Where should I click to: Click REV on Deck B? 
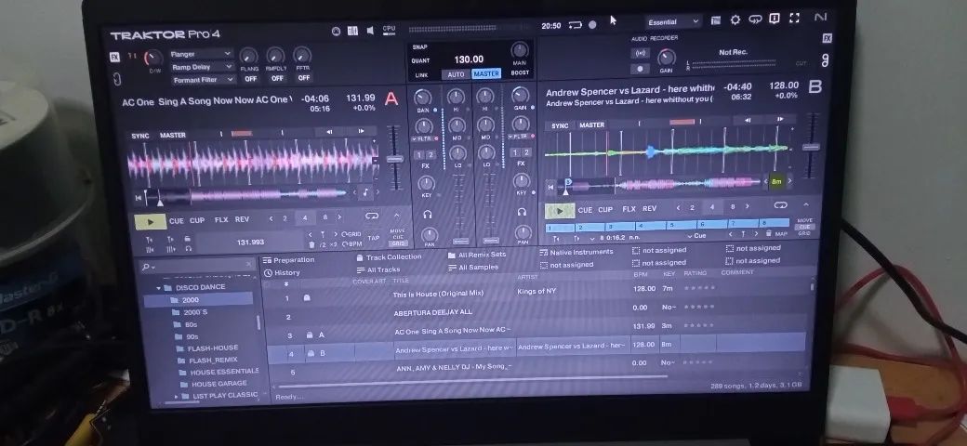click(x=649, y=209)
